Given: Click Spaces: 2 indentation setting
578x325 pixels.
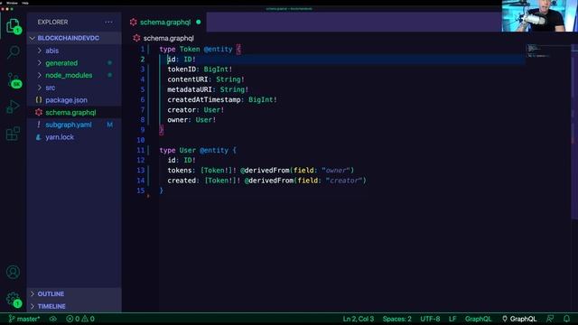Looking at the screenshot, I should [x=397, y=319].
